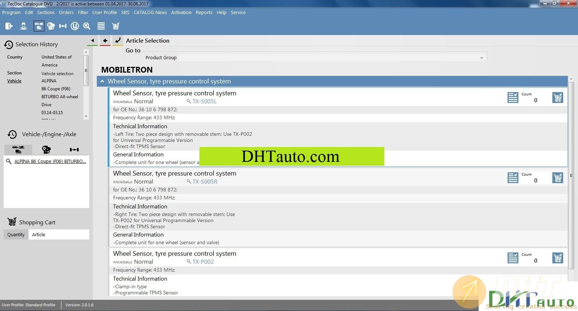Open the Service menu
Image resolution: width=578 pixels, height=311 pixels.
pos(238,12)
